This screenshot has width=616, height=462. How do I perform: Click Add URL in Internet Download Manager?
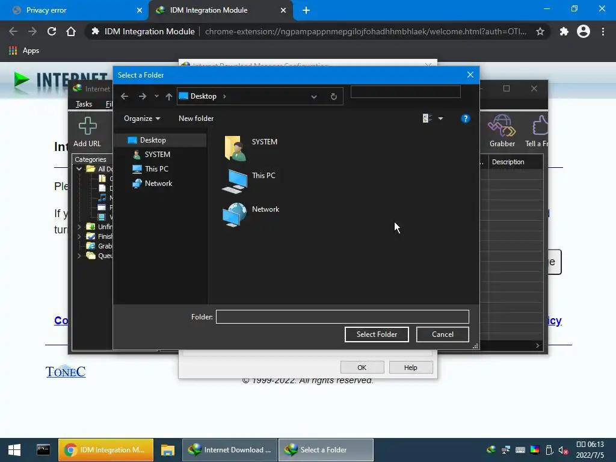[87, 132]
